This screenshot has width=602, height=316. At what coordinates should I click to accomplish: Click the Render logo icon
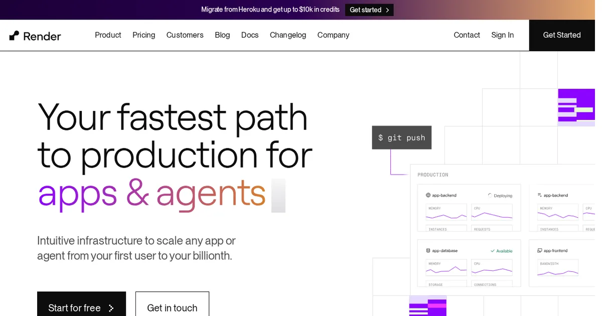tap(14, 36)
